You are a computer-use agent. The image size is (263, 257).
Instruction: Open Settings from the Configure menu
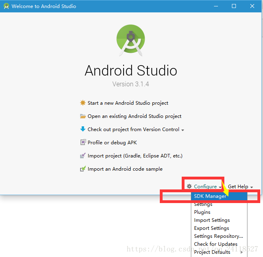coord(219,204)
